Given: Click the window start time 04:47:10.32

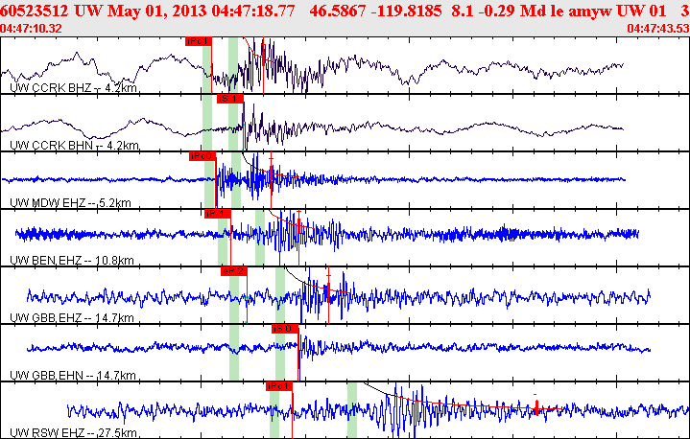Looking at the screenshot, I should coord(32,29).
